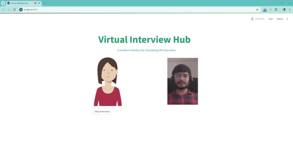Screen dimensions: 293x165
Task: Open the Chrome three-dot menu
Action: (x=290, y=10)
